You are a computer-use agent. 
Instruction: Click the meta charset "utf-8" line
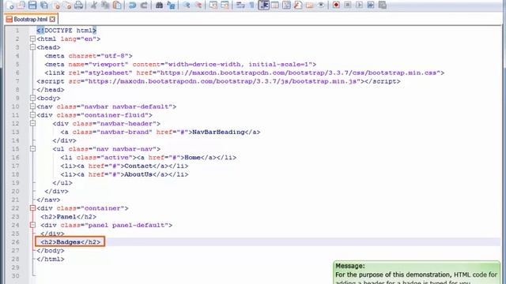pyautogui.click(x=89, y=56)
